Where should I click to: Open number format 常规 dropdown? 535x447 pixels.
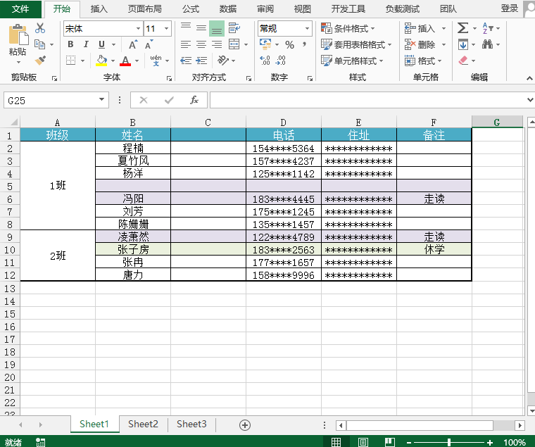(x=307, y=28)
